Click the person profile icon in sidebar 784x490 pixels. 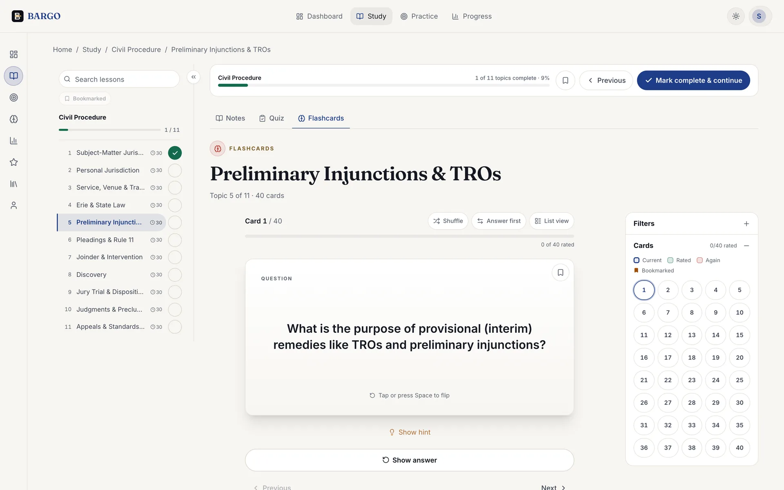click(13, 205)
